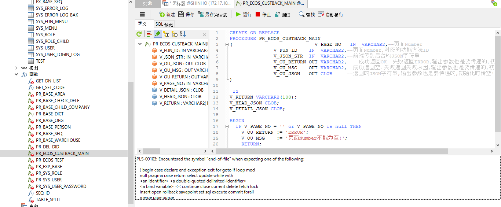Click the object tree vertical scrollbar
501x207 pixels.
(x=131, y=143)
